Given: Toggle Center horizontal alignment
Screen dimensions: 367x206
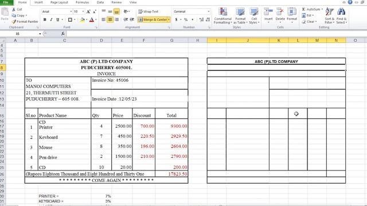Looking at the screenshot, I should click(110, 19).
